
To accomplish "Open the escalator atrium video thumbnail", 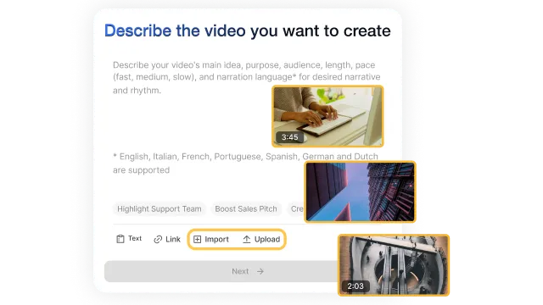I will point(394,265).
